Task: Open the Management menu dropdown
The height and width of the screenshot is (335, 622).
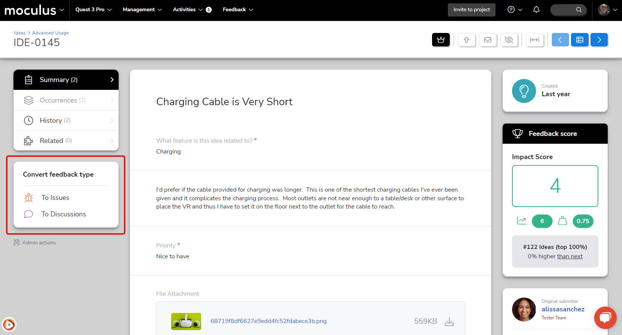Action: 142,10
